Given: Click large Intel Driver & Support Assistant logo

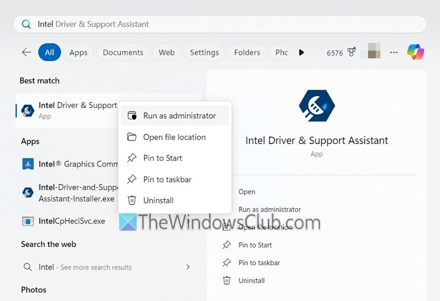Looking at the screenshot, I should point(317,106).
